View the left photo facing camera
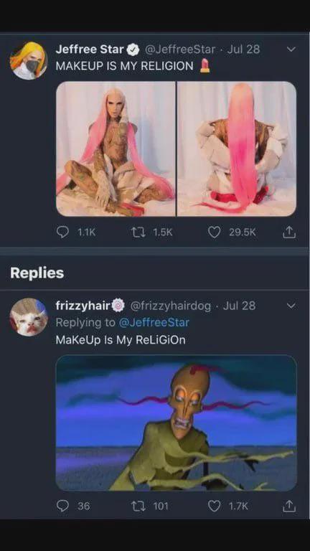The image size is (310, 551). pos(116,149)
